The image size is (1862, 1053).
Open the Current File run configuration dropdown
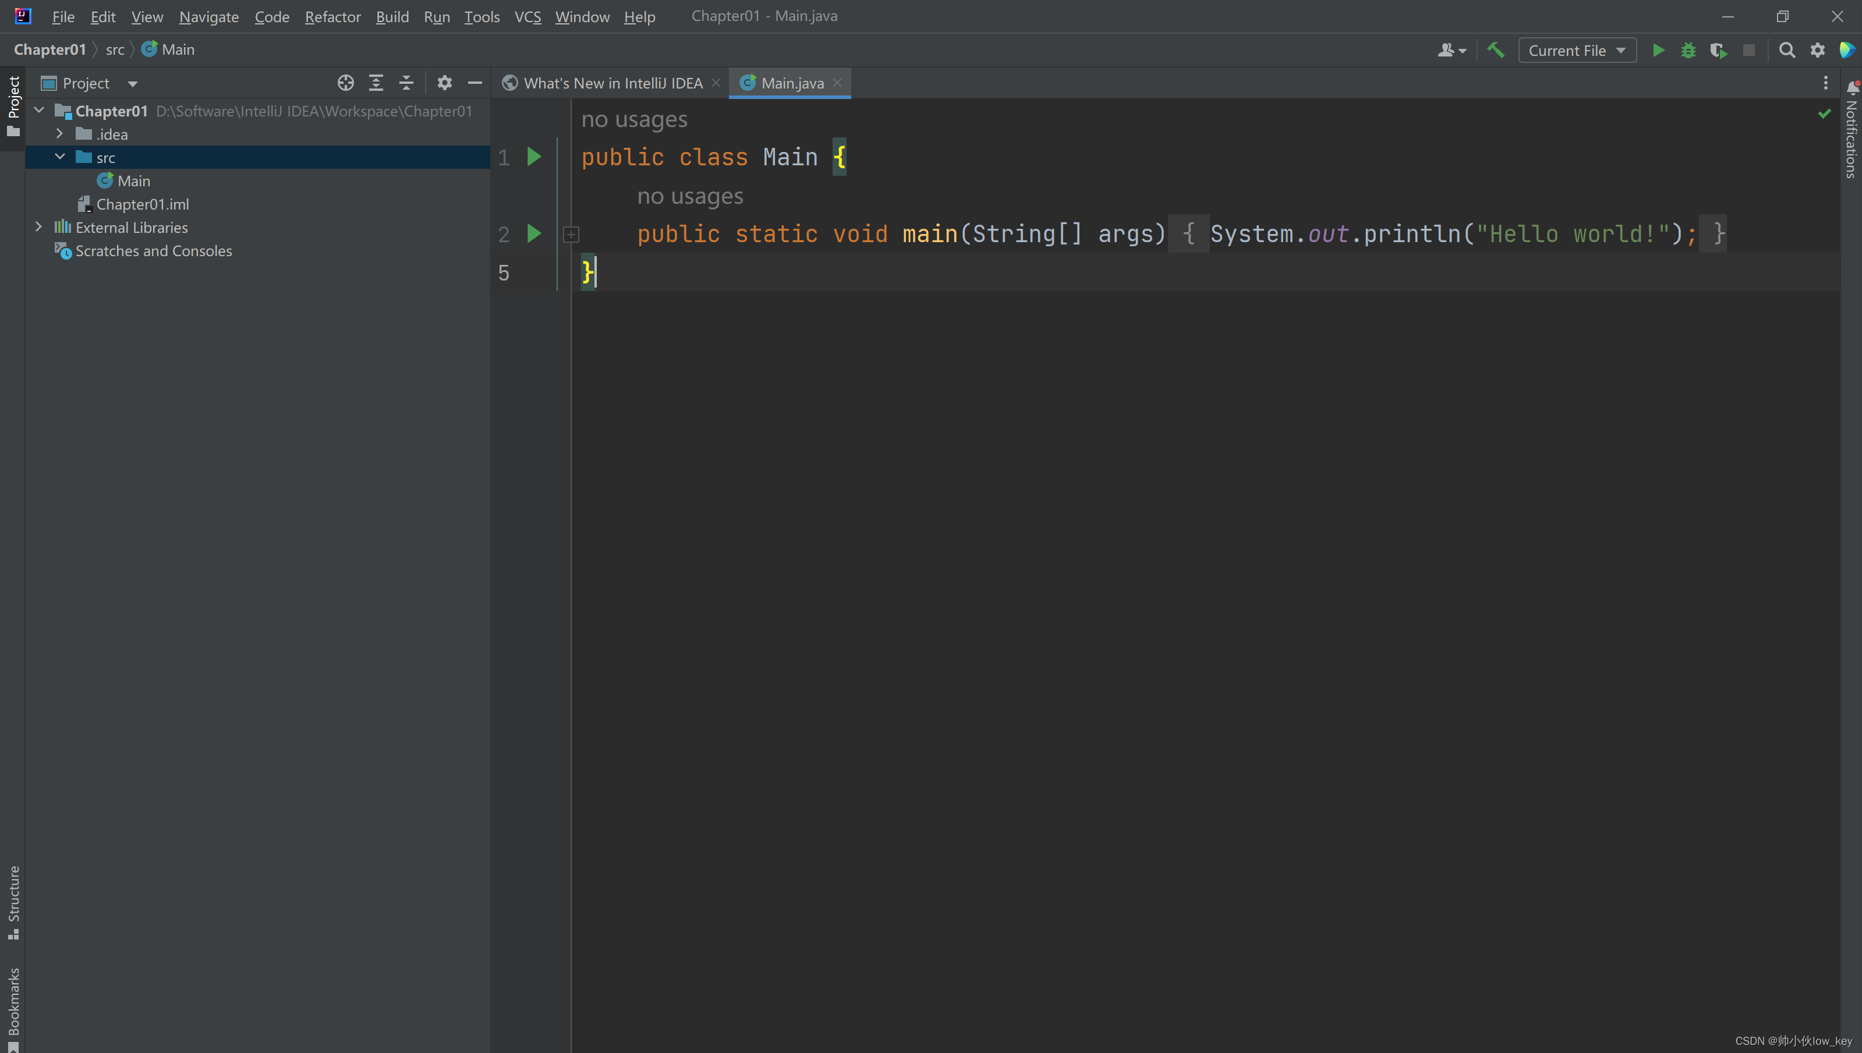(x=1576, y=51)
